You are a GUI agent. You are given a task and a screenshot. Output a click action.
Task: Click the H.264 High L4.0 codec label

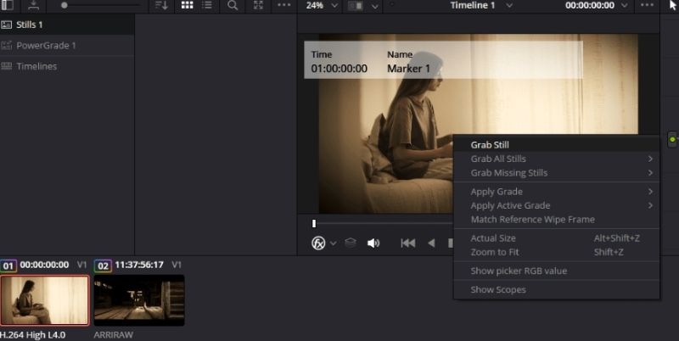pyautogui.click(x=33, y=335)
